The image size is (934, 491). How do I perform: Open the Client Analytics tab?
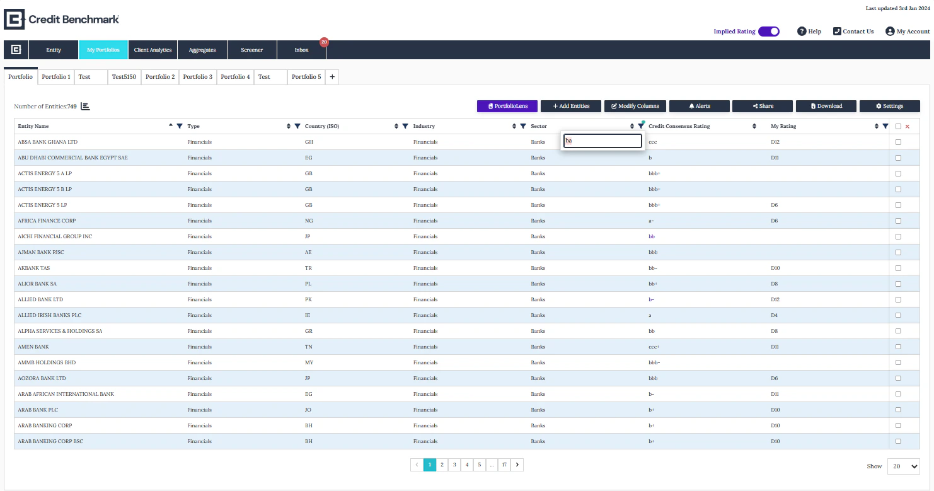coord(153,50)
